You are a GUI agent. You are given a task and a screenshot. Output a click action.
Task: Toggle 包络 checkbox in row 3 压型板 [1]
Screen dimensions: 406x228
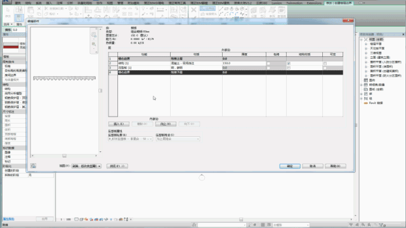coord(268,68)
